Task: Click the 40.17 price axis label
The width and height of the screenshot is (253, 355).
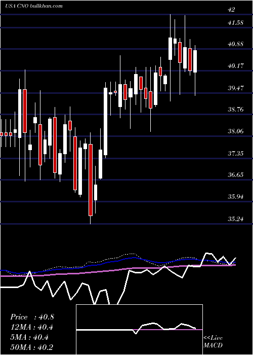Action: pos(236,66)
